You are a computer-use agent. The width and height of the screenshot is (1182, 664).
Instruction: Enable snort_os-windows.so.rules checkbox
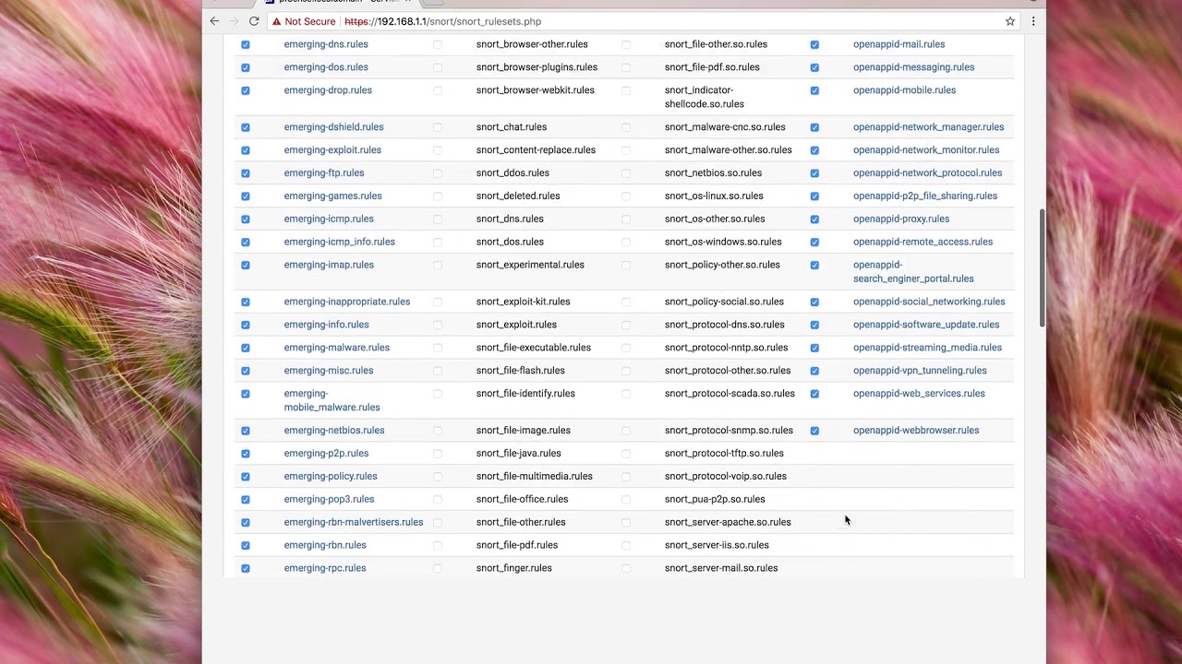click(x=626, y=243)
